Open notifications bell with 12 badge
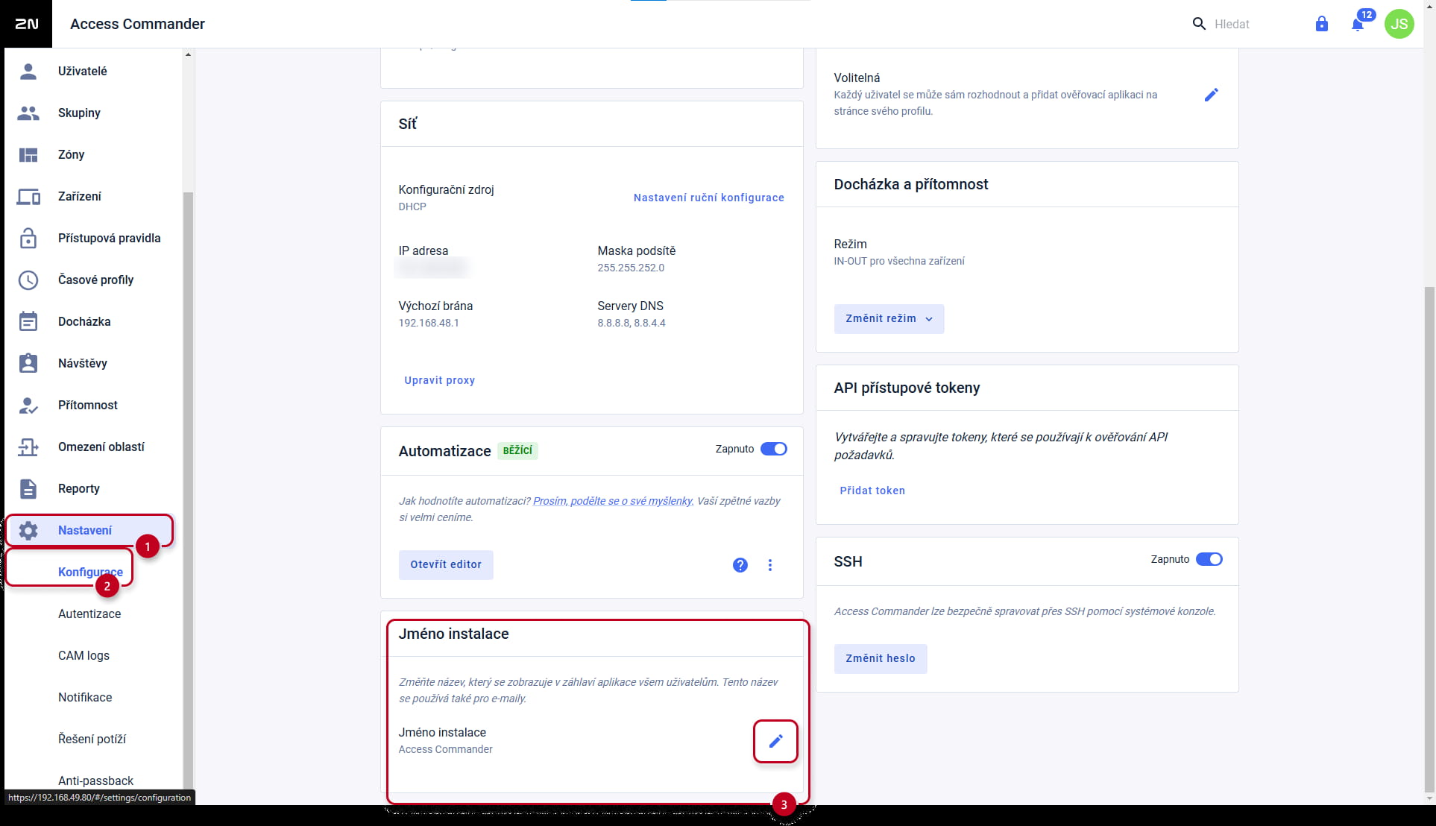The height and width of the screenshot is (826, 1436). tap(1358, 24)
